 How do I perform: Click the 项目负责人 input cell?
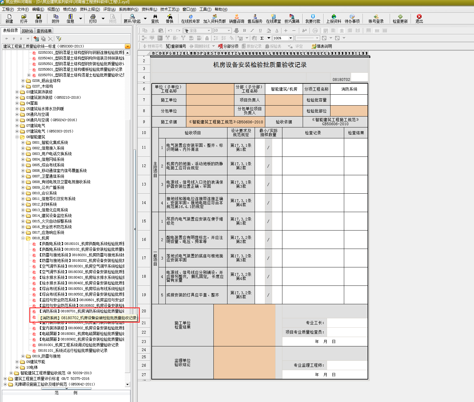pos(284,100)
